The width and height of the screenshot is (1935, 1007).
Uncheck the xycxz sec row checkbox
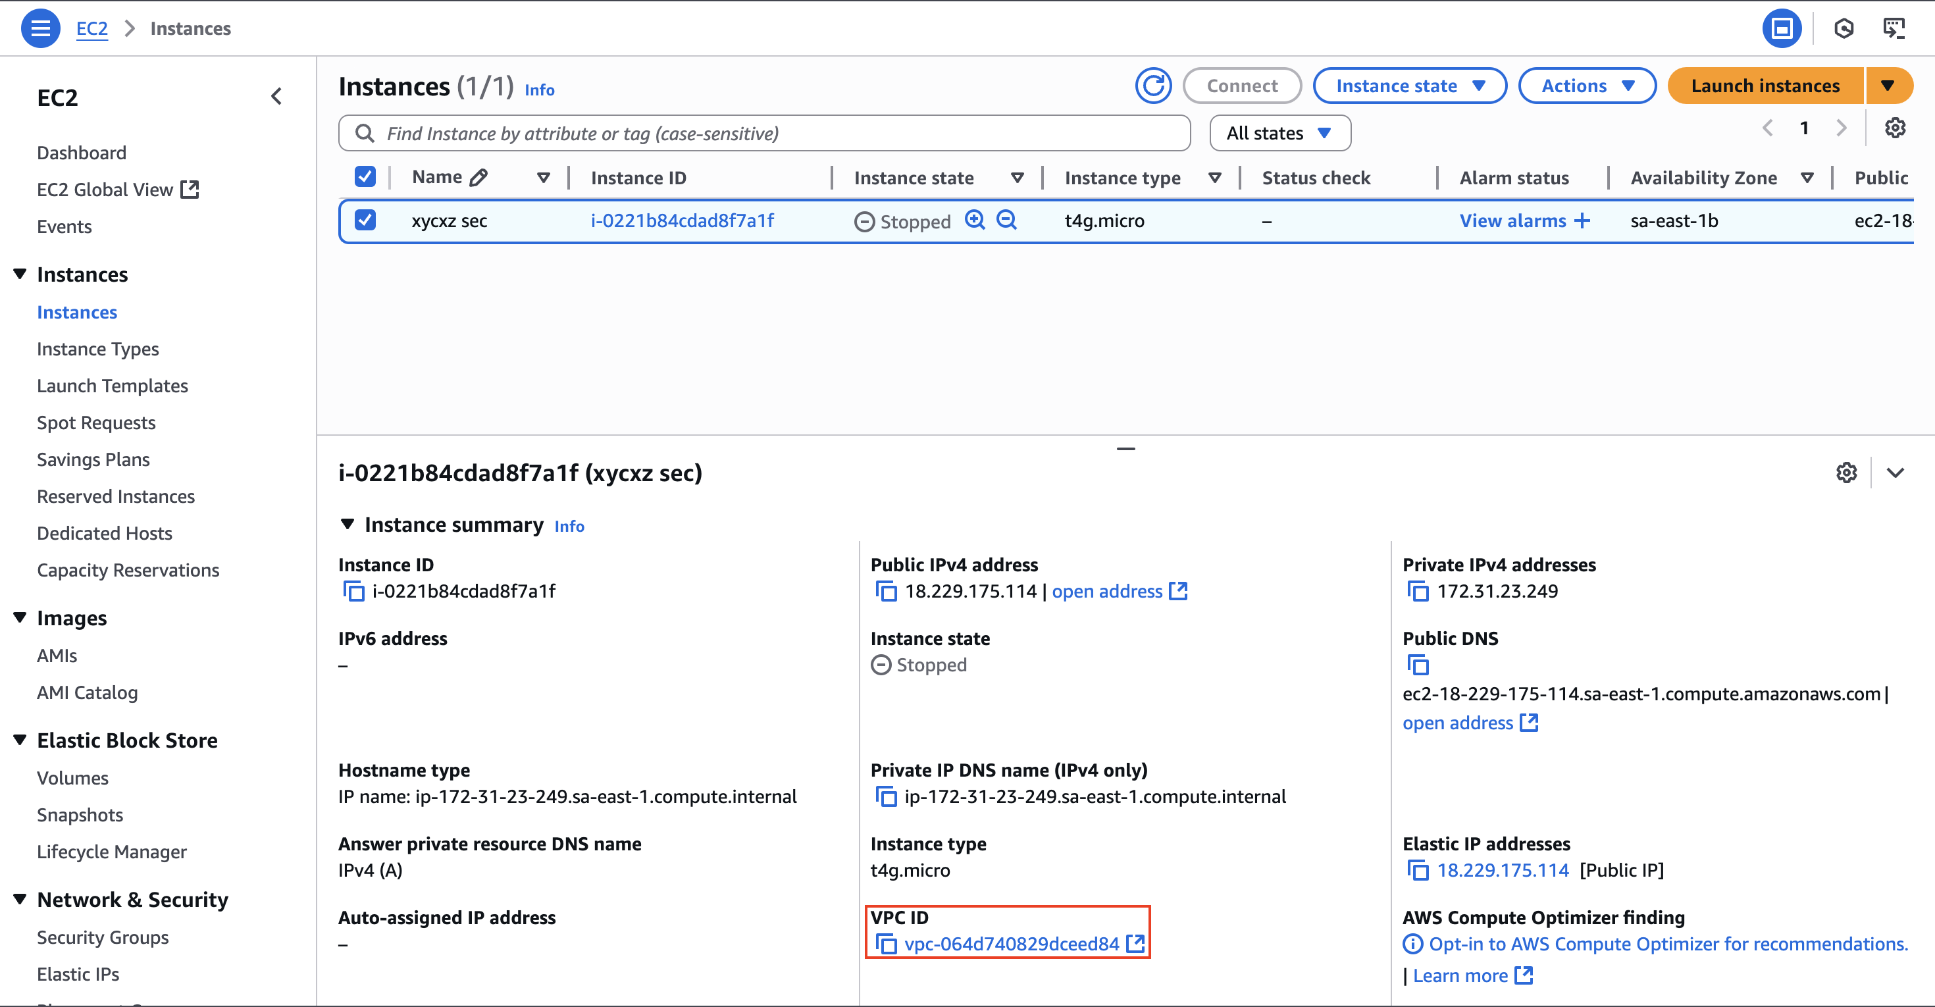[x=365, y=220]
